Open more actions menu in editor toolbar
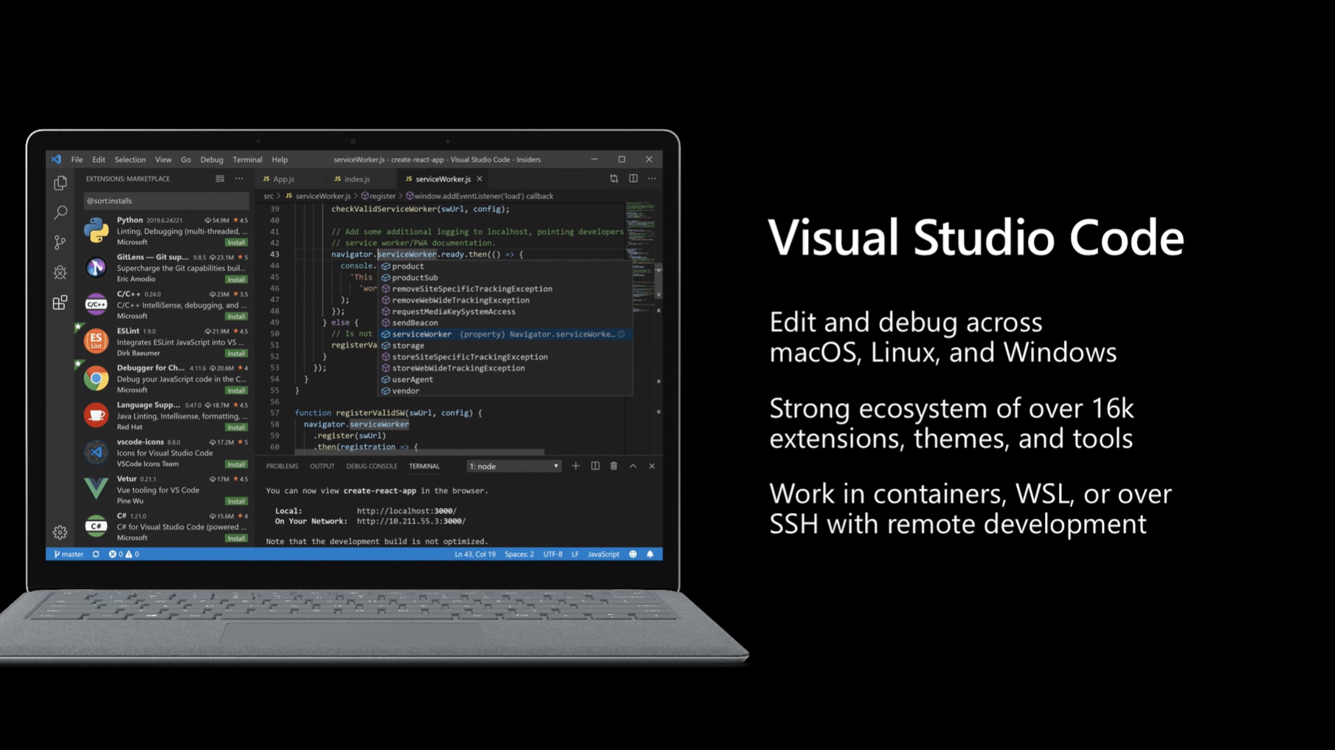The width and height of the screenshot is (1335, 750). (x=652, y=179)
